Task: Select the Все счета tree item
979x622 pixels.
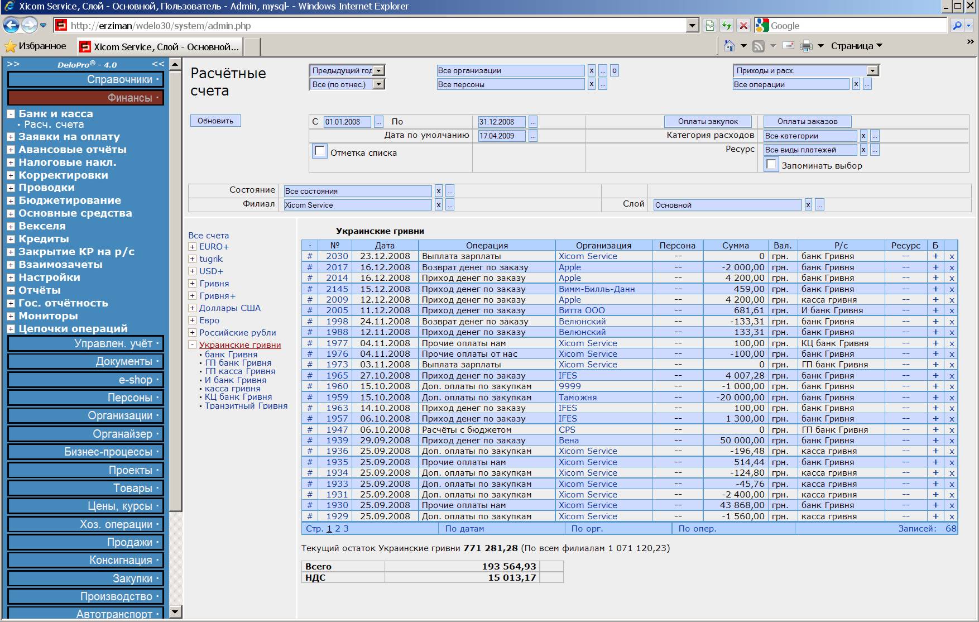Action: [209, 236]
